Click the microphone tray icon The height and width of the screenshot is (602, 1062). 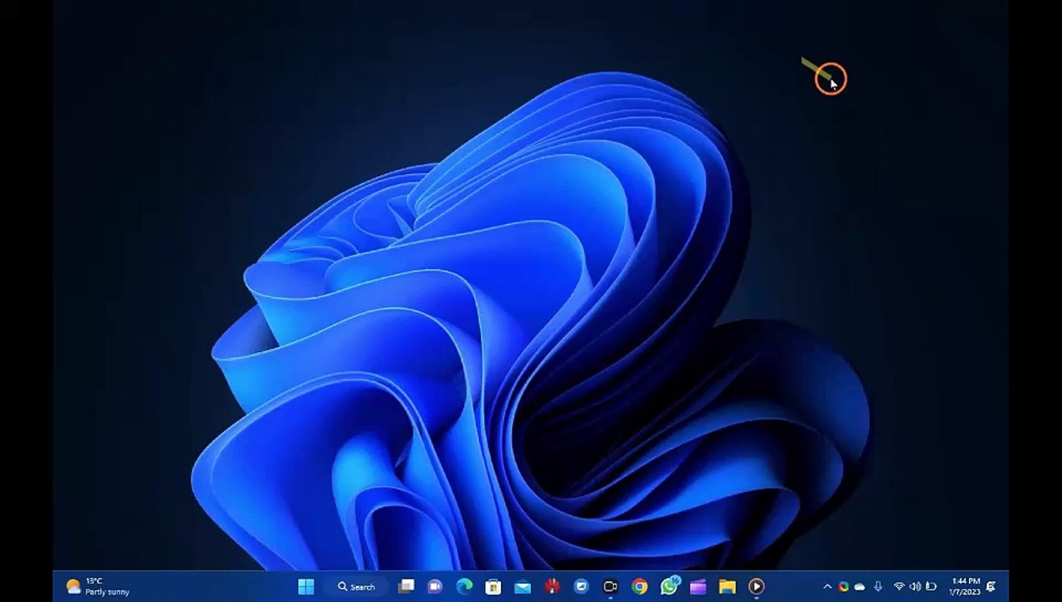point(878,587)
